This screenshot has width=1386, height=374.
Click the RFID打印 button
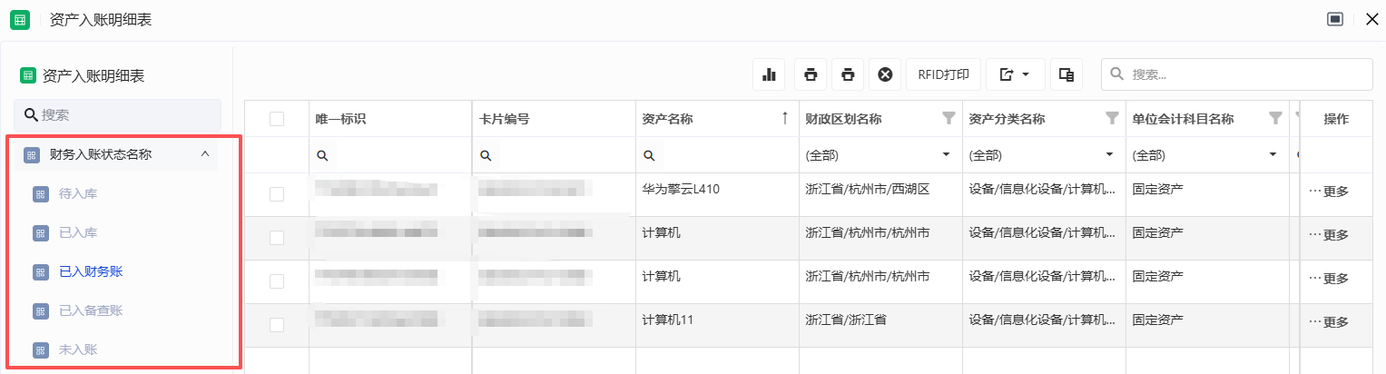coord(943,74)
